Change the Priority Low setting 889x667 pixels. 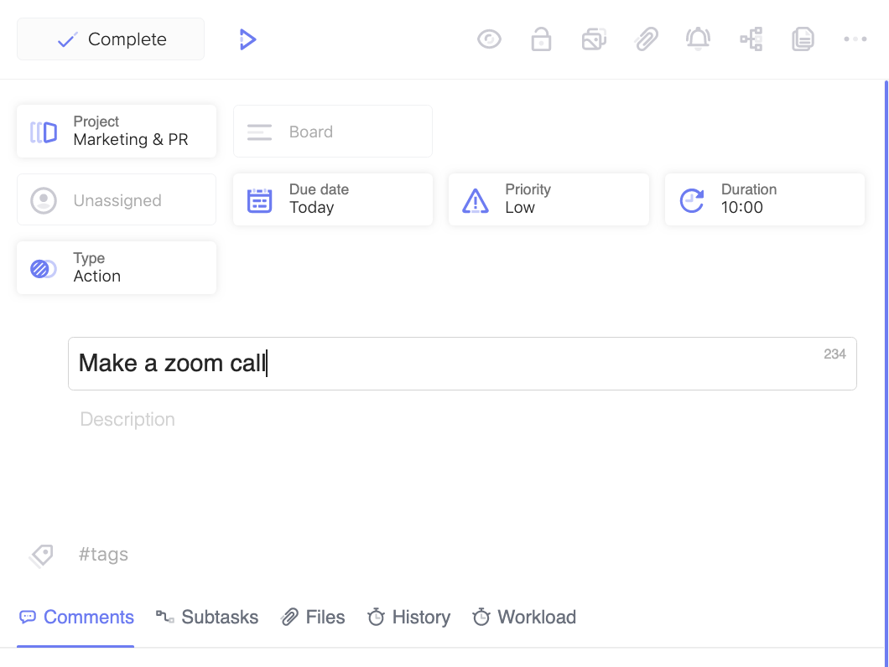tap(548, 199)
